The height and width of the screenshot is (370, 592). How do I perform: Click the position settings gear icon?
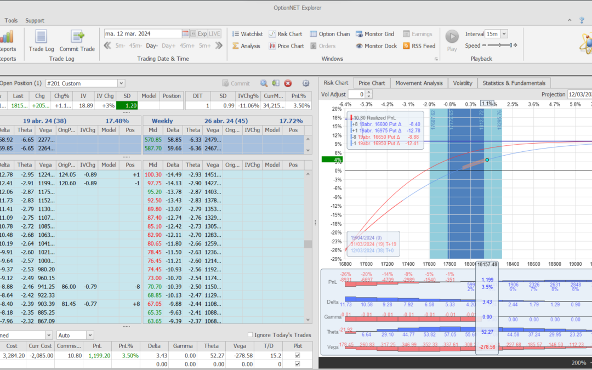coord(306,83)
